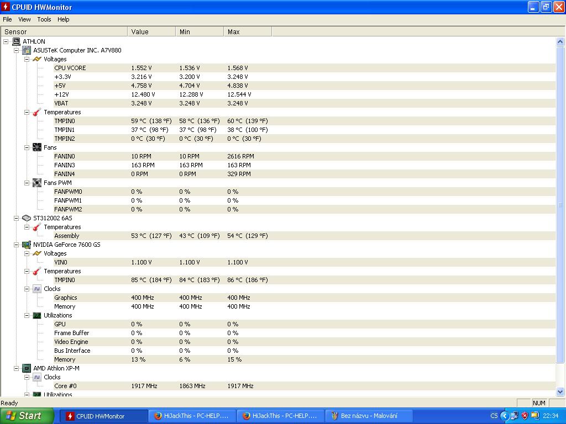This screenshot has height=424, width=566.
Task: Collapse the NVIDIA GeForce 7600 GS node
Action: pyautogui.click(x=17, y=245)
